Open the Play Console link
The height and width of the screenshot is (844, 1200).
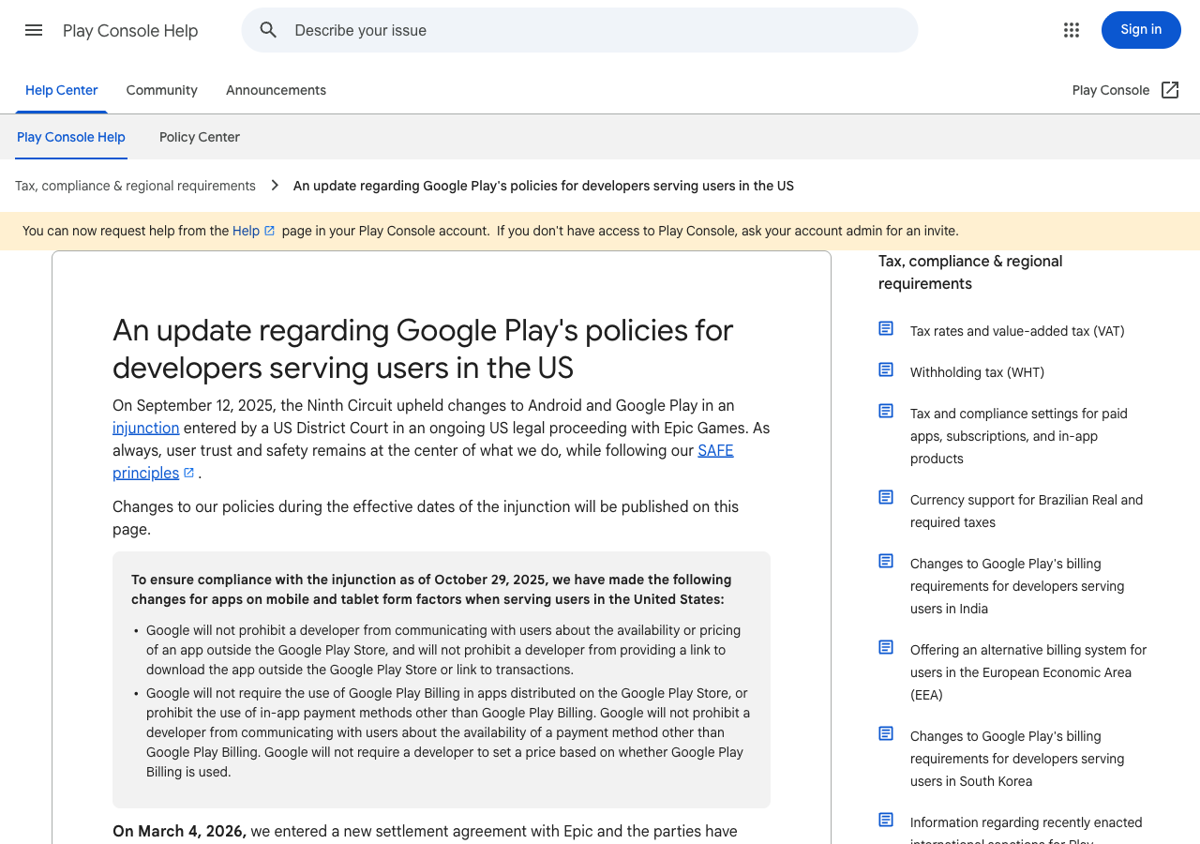pos(1111,90)
